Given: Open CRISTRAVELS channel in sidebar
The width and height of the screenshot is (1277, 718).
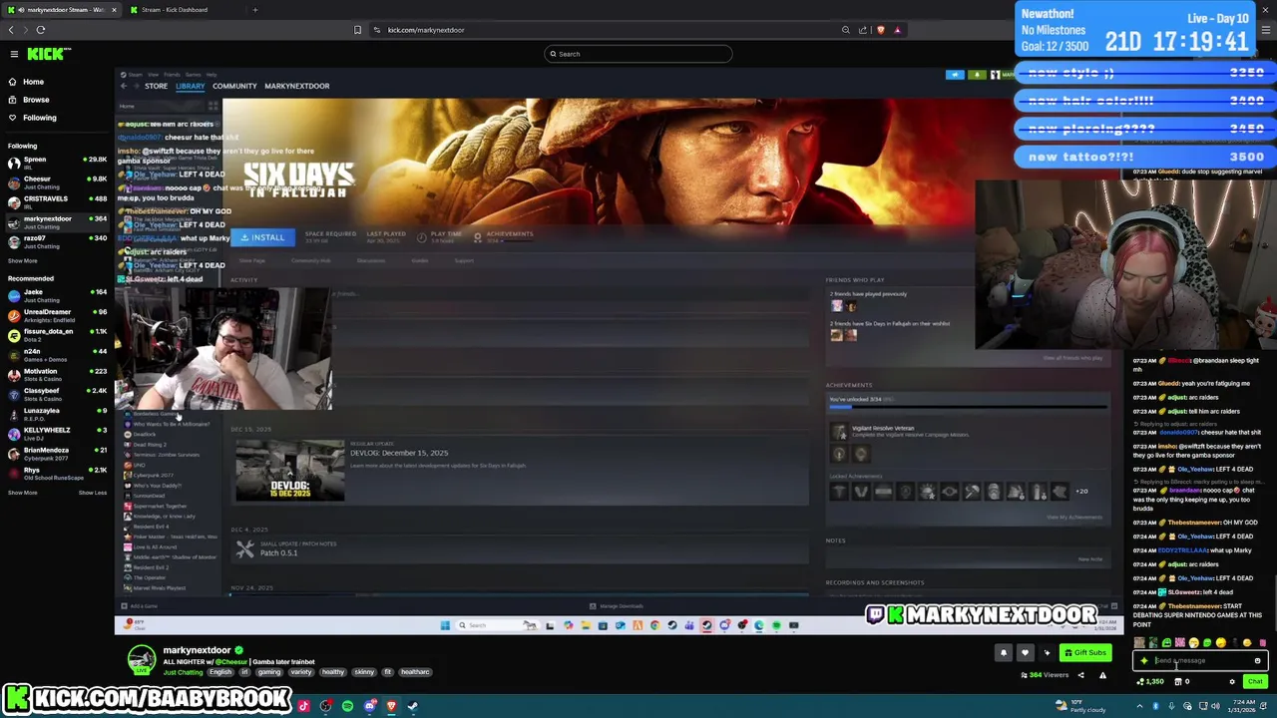Looking at the screenshot, I should click(x=57, y=202).
